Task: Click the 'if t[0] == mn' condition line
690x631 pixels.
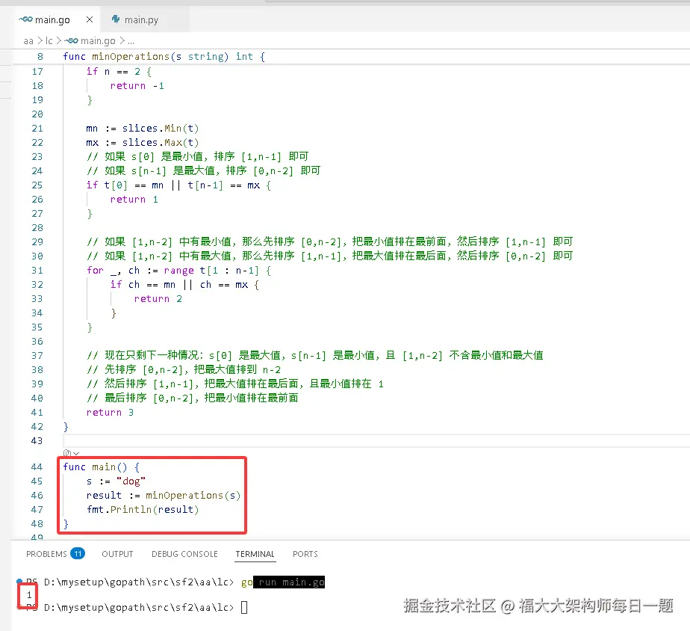Action: click(178, 185)
